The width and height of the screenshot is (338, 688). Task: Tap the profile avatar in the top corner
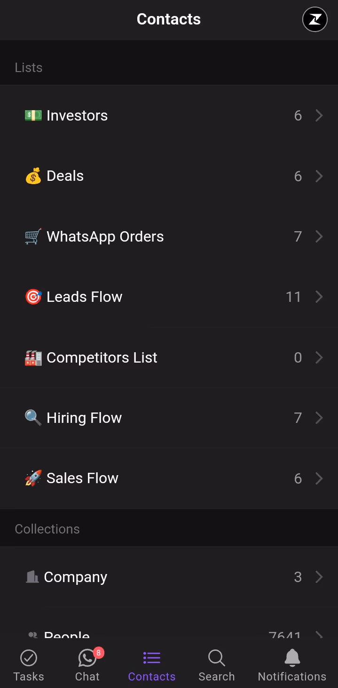coord(314,19)
